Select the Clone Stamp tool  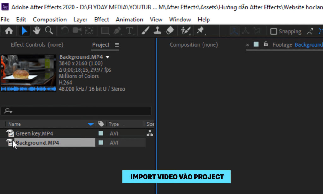[158, 31]
